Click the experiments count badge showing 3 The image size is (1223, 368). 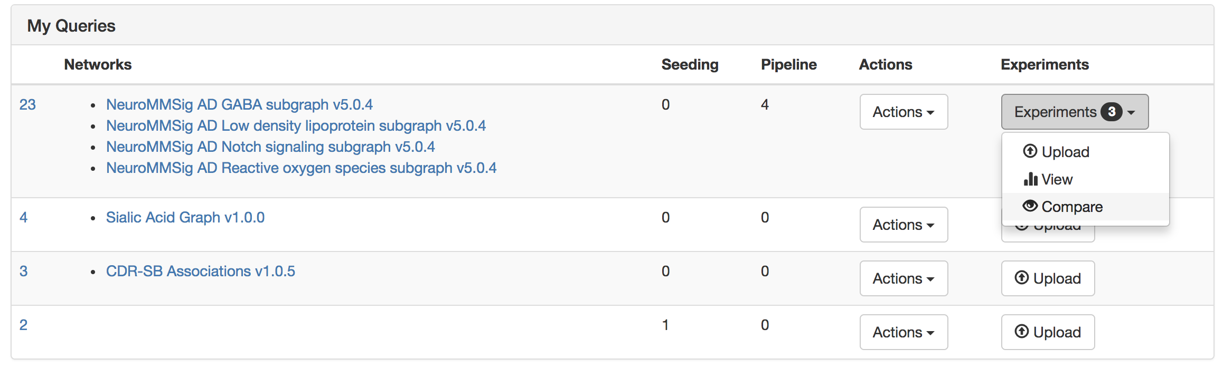(x=1111, y=112)
